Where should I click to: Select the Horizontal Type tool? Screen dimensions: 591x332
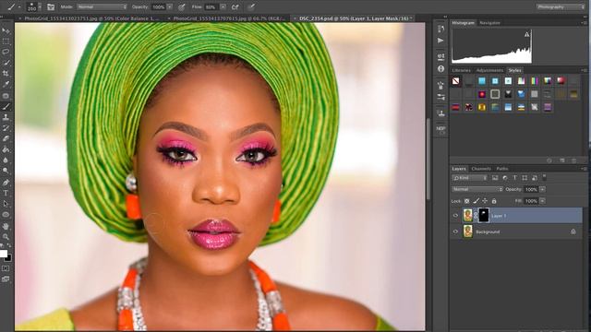pyautogui.click(x=6, y=193)
